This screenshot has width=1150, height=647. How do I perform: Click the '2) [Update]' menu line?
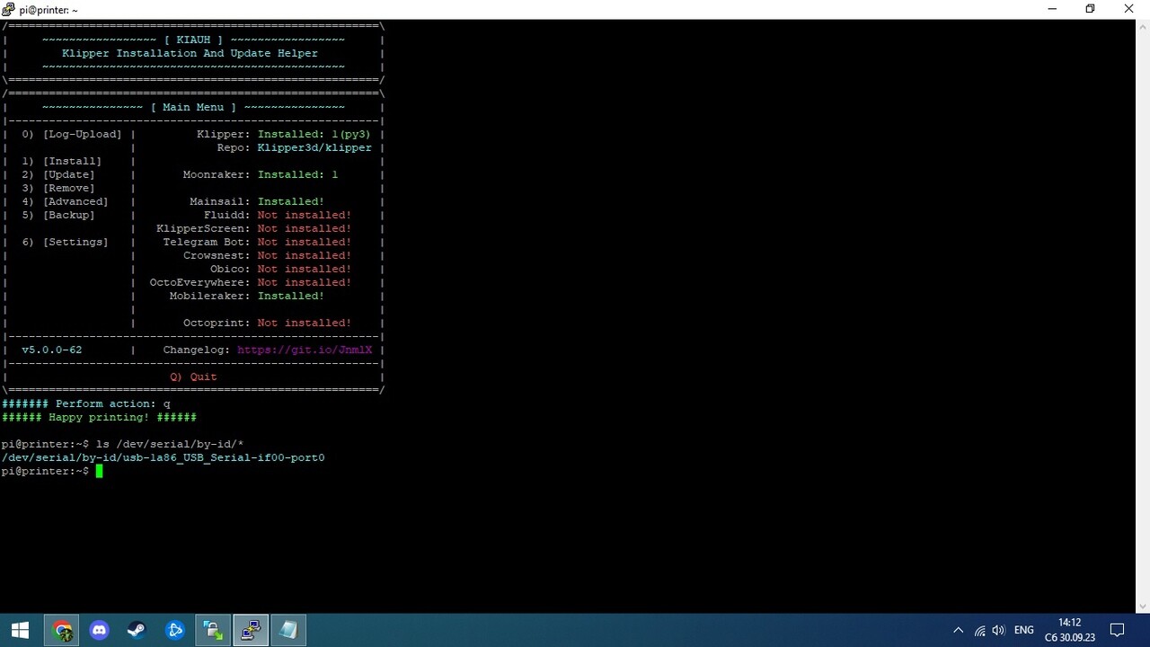58,174
